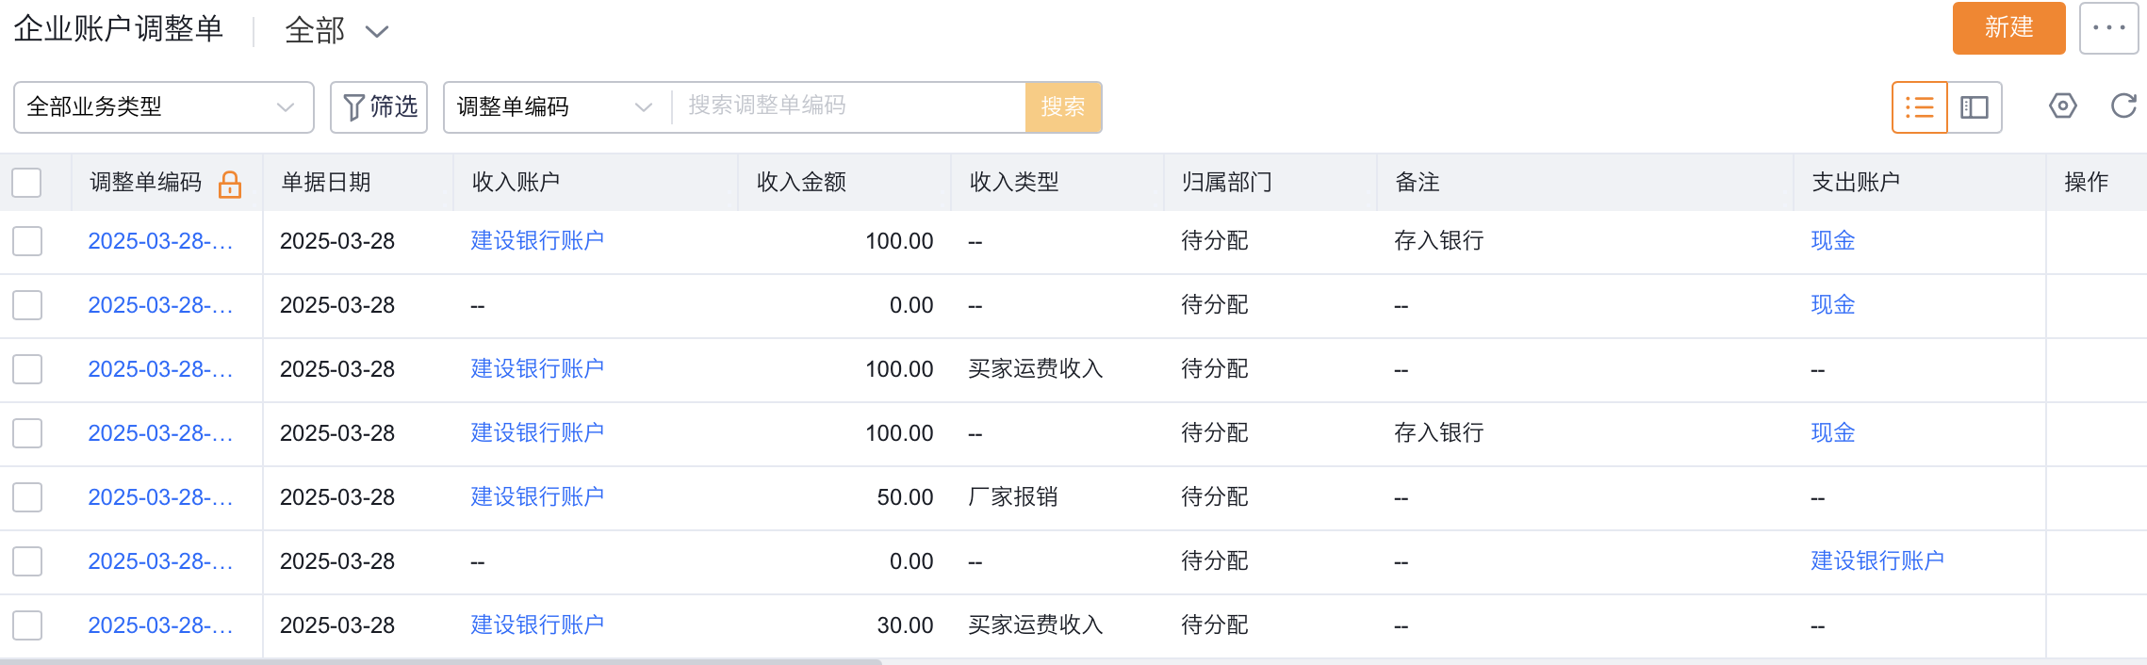The width and height of the screenshot is (2147, 665).
Task: Open 建设银行账户 link in 支出账户 column
Action: tap(1877, 561)
